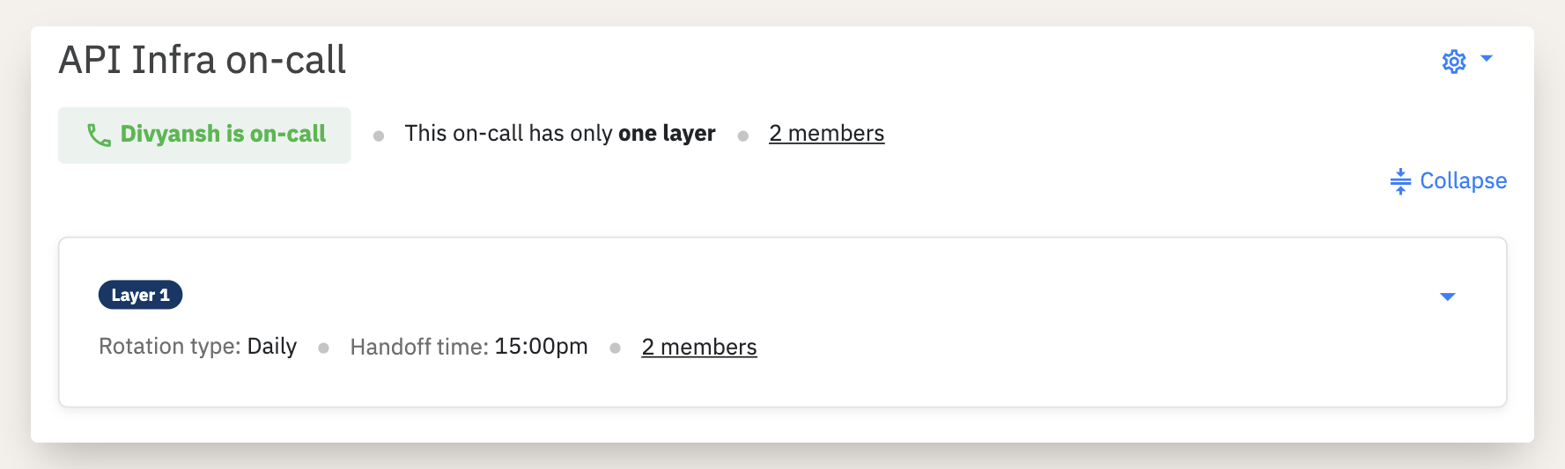Click the 'Rotation type:' label
Image resolution: width=1565 pixels, height=469 pixels.
pyautogui.click(x=169, y=347)
